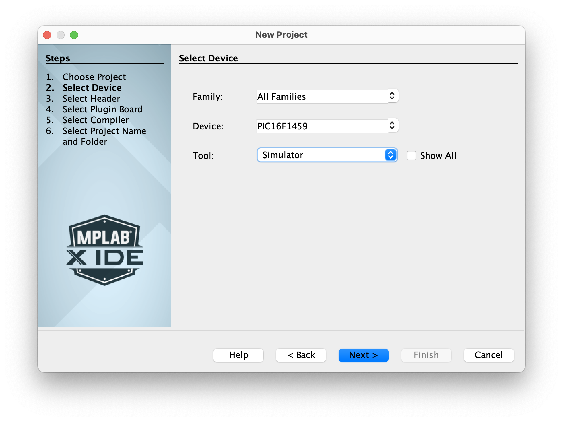The height and width of the screenshot is (422, 563).
Task: Click the Next button
Action: pyautogui.click(x=363, y=355)
